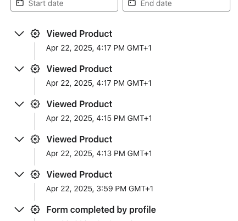Viewport: 238px width, 221px height.
Task: Select Viewed Product title above 3:59 PM timestamp
Action: click(79, 174)
